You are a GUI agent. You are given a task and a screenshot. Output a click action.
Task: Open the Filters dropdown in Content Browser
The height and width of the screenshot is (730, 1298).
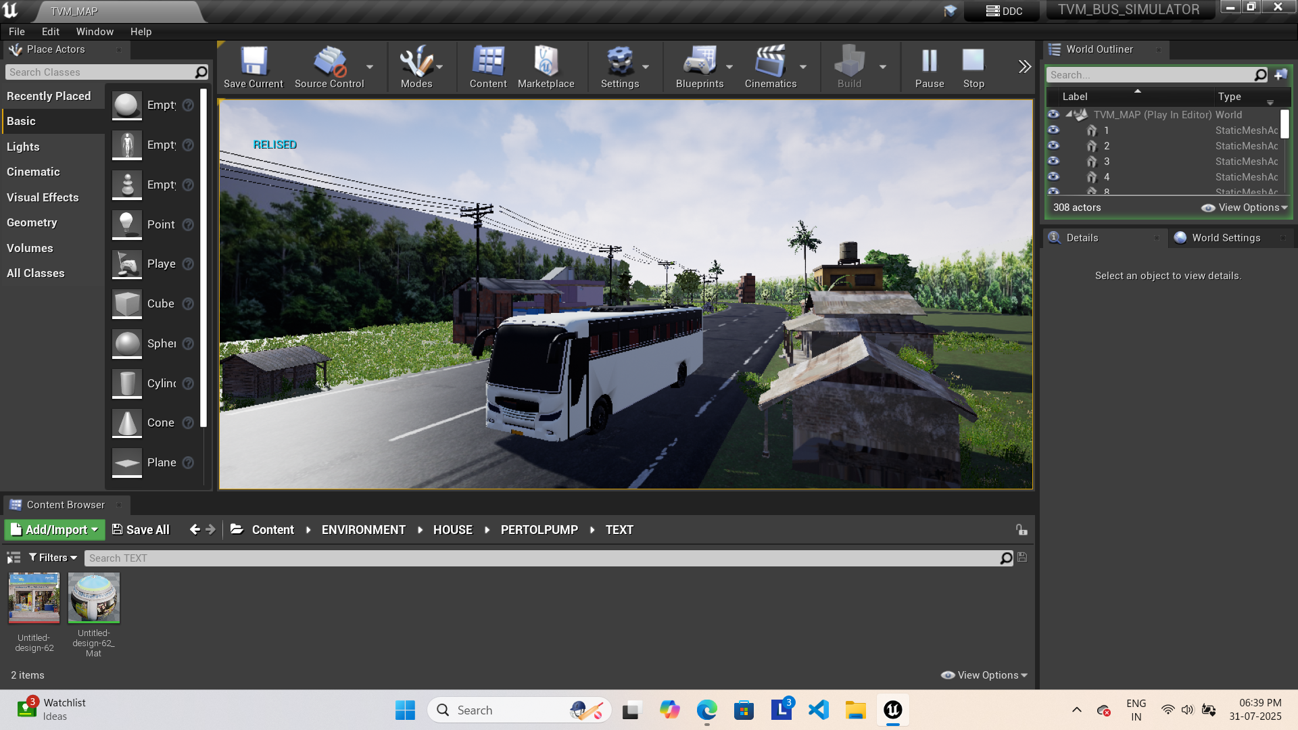click(x=52, y=557)
